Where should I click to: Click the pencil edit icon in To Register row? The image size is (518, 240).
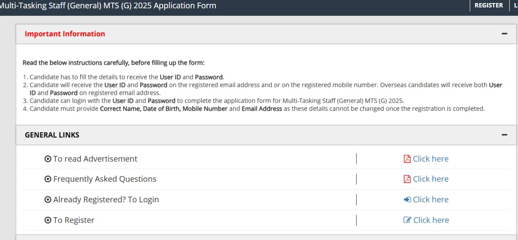pos(407,220)
